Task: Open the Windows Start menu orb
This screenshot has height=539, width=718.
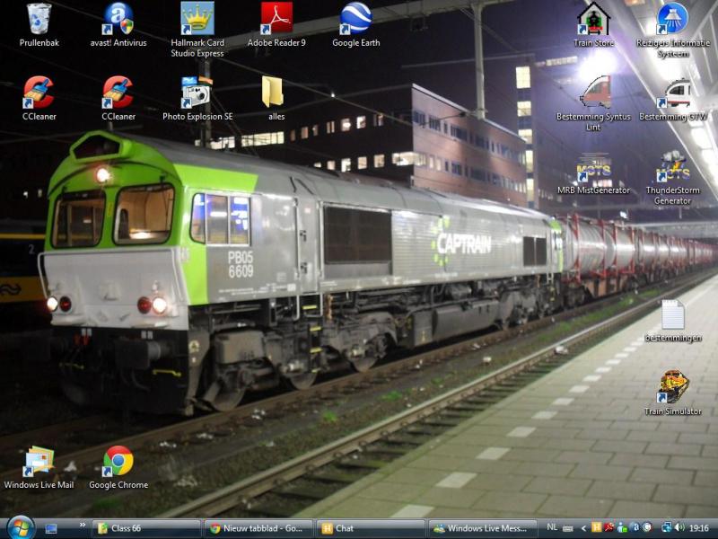Action: coord(20,528)
